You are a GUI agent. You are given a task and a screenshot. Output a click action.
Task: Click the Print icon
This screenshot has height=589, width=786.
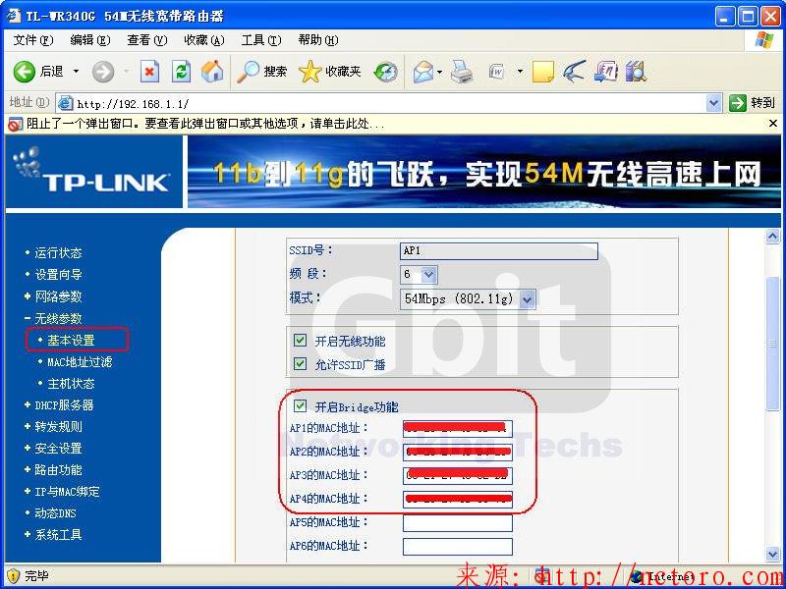click(x=461, y=72)
